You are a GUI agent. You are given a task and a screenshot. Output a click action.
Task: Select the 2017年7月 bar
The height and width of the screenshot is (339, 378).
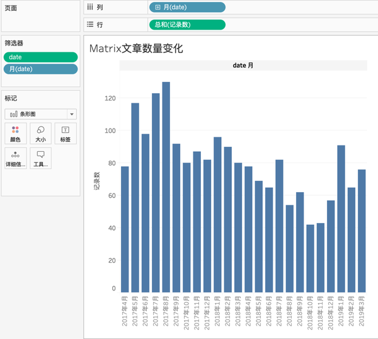156,193
